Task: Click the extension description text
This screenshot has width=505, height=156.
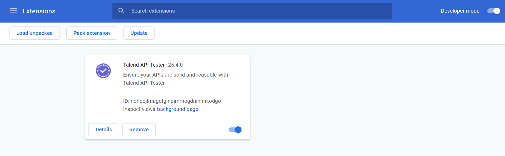Action: pos(175,79)
